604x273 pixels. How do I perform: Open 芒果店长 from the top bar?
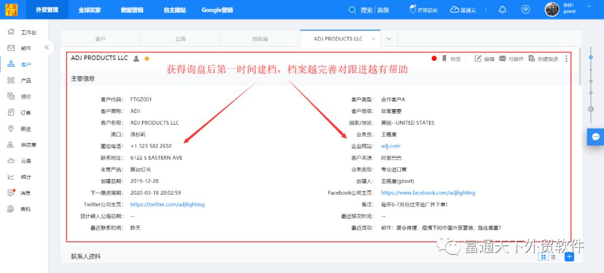(424, 10)
